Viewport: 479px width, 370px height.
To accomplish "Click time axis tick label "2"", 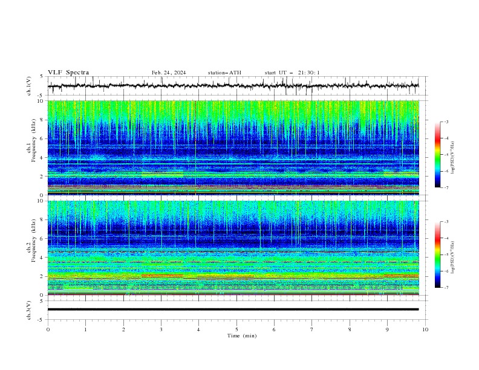I will [x=123, y=329].
